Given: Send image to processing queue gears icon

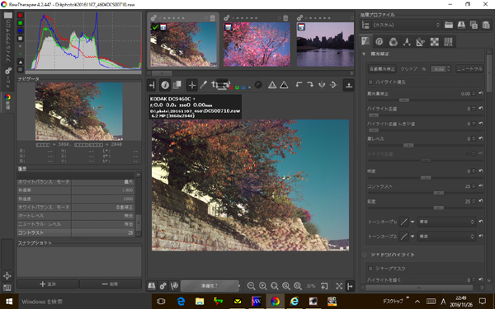Looking at the screenshot, I should tap(163, 286).
